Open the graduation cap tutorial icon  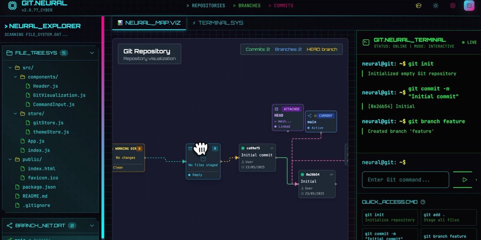pos(418,6)
